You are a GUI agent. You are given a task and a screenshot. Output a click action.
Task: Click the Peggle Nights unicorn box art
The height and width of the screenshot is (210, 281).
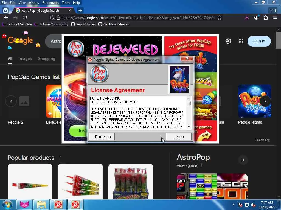click(179, 80)
